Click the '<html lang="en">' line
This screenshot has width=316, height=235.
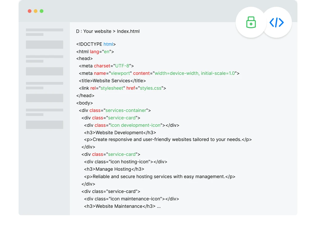95,52
